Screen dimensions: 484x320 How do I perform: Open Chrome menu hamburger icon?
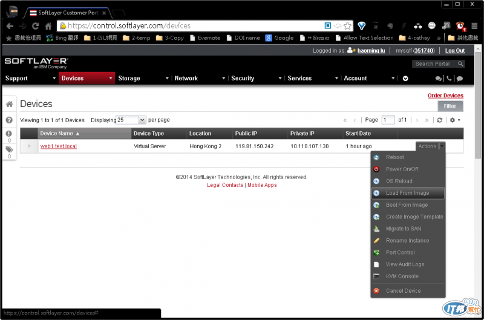pos(474,26)
